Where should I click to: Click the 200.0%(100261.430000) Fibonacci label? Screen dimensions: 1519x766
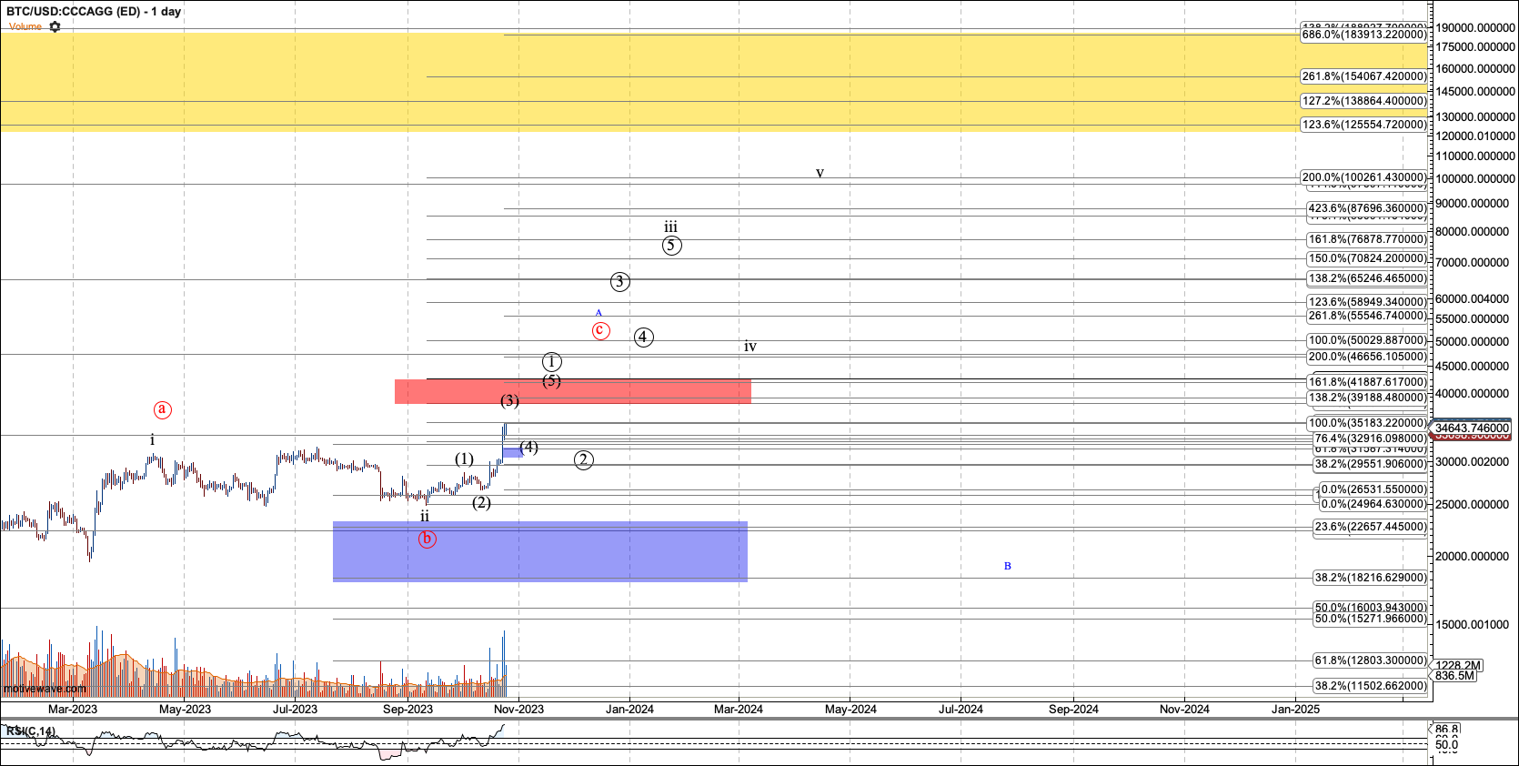pyautogui.click(x=1363, y=177)
